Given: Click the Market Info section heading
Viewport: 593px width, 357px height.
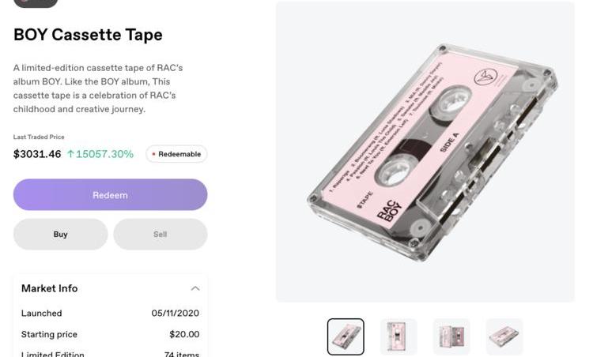Looking at the screenshot, I should [x=50, y=288].
